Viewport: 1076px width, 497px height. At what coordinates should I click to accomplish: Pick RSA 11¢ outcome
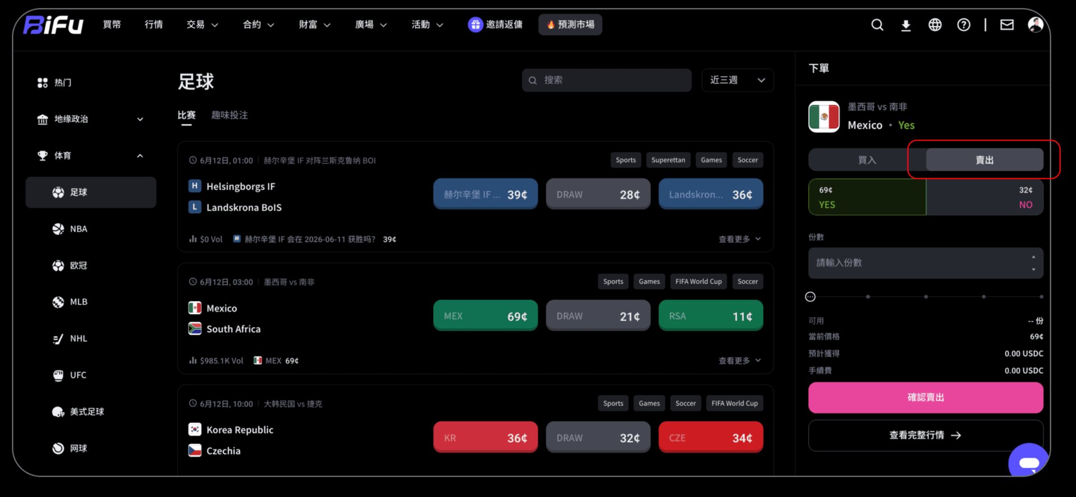pyautogui.click(x=711, y=316)
